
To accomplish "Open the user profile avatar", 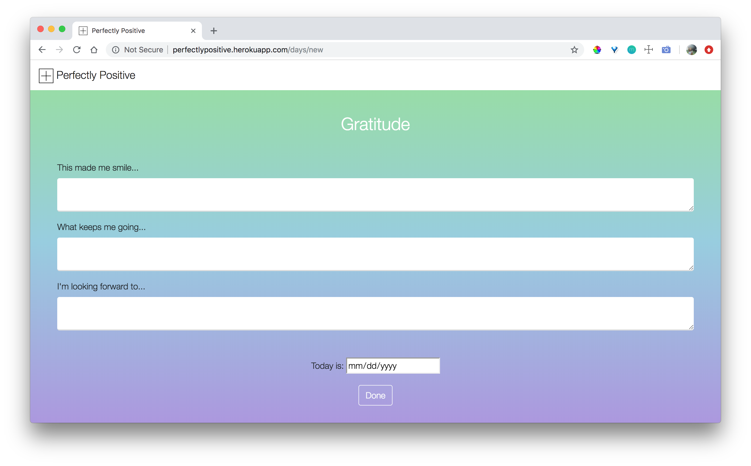I will [692, 50].
